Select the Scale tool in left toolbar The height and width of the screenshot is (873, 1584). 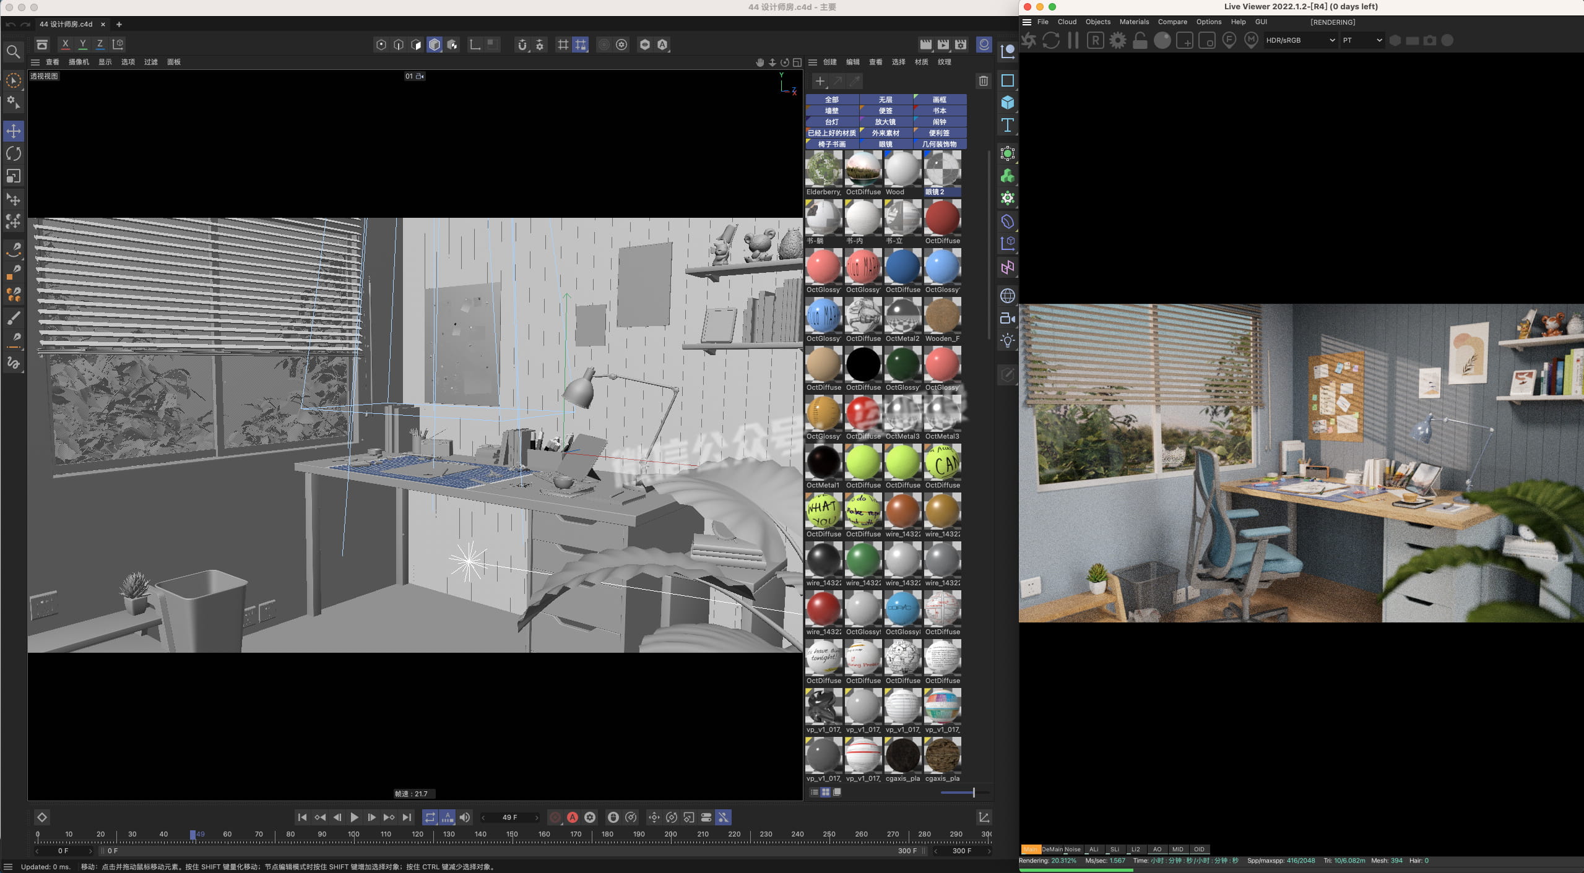[14, 176]
